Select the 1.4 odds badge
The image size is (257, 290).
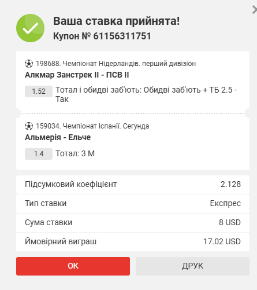(x=39, y=154)
